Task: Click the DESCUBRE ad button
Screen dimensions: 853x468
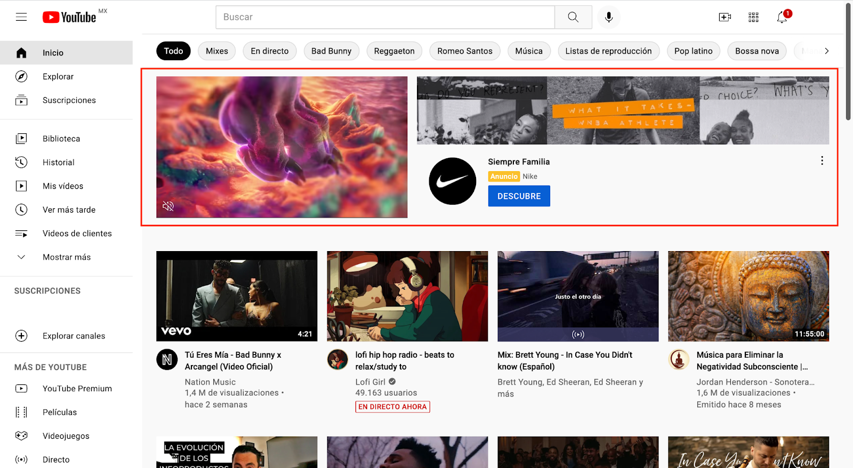Action: click(x=519, y=196)
